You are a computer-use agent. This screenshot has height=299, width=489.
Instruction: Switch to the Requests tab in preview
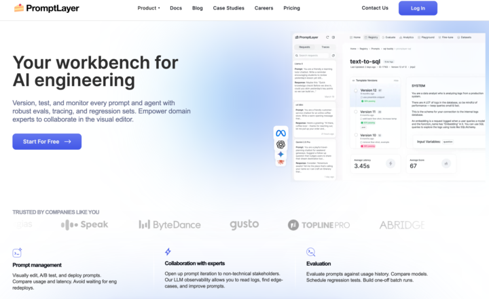[304, 47]
